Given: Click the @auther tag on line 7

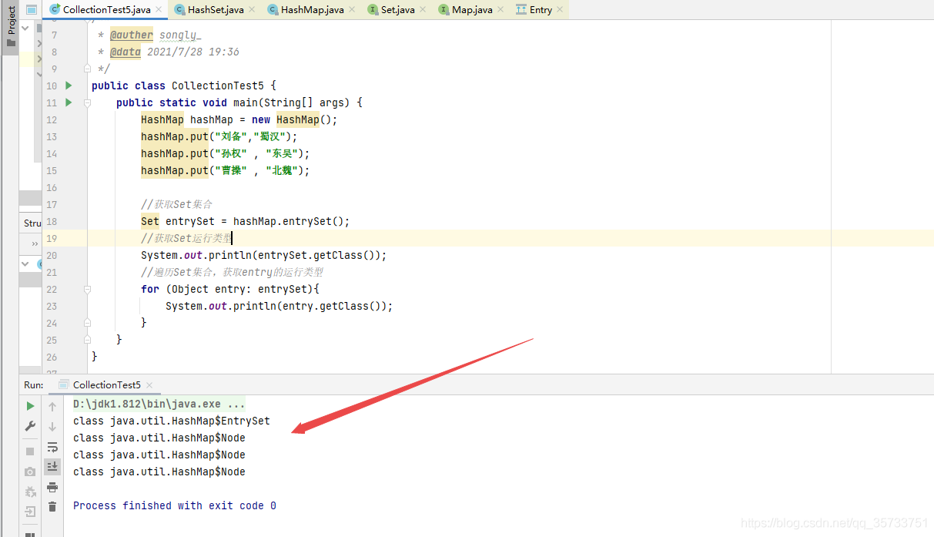Looking at the screenshot, I should pyautogui.click(x=132, y=35).
